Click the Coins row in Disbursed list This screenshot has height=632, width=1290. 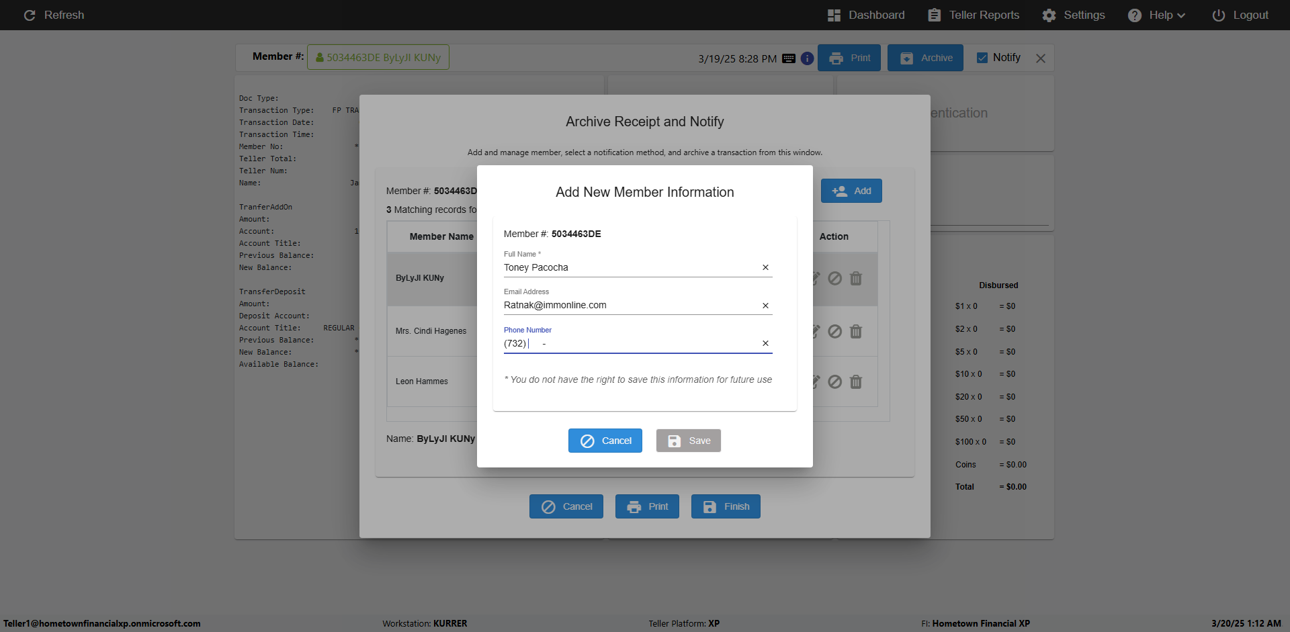tap(991, 465)
